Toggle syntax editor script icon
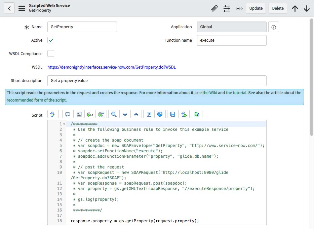Viewport: 314px width, 229px height. click(53, 114)
